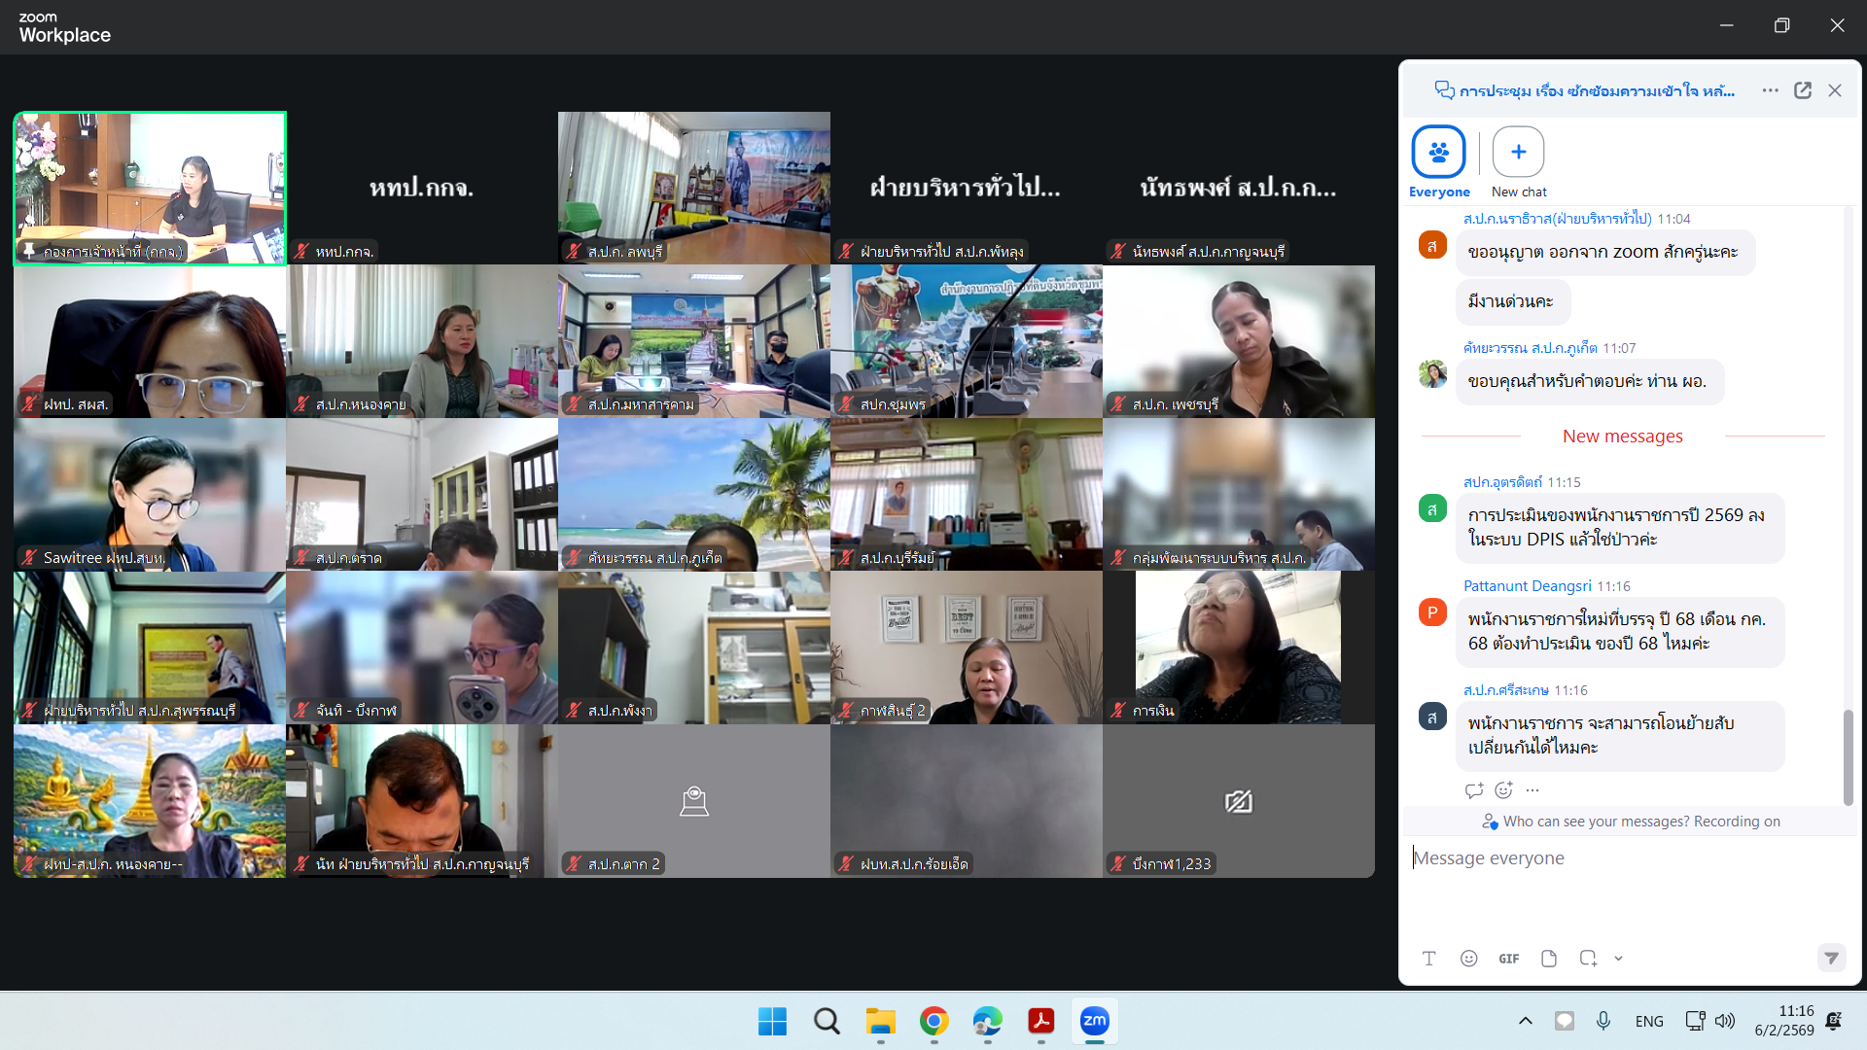Screen dimensions: 1867x1050
Task: Attach a file to the chat message
Action: tap(1548, 959)
